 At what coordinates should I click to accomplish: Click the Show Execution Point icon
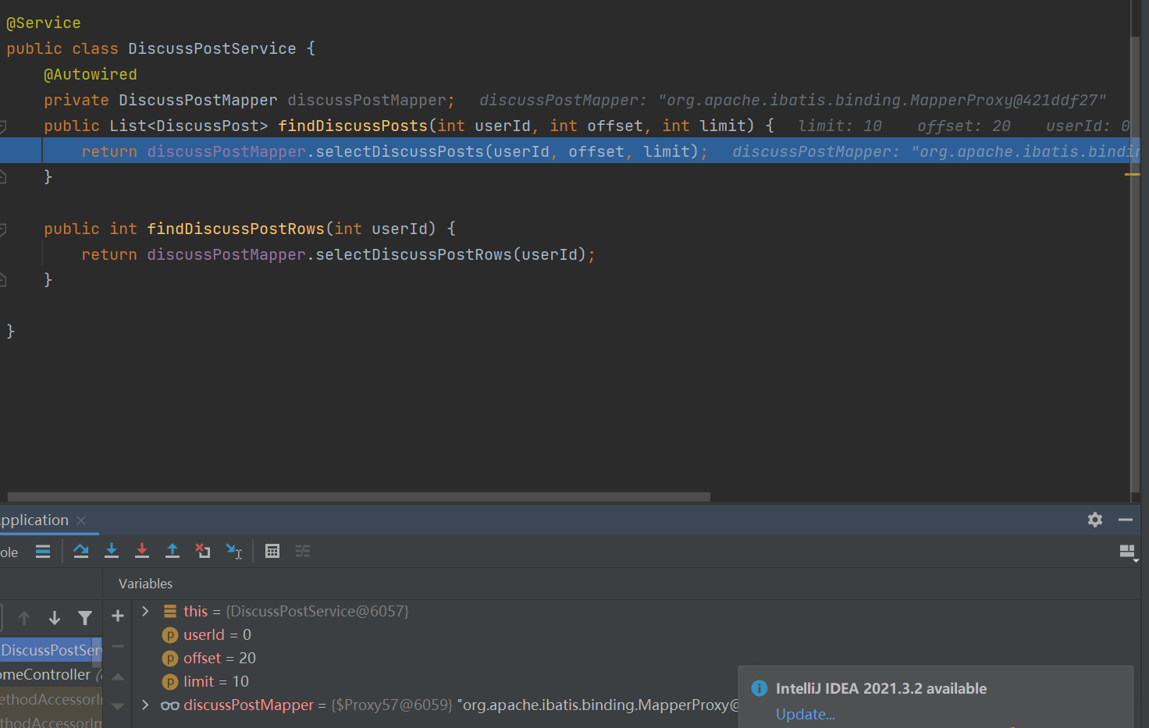click(x=43, y=552)
